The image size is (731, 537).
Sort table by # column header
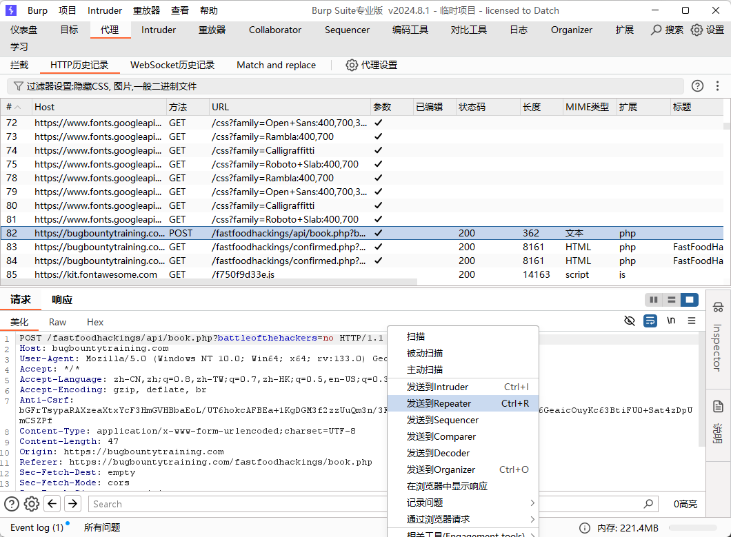tap(16, 107)
